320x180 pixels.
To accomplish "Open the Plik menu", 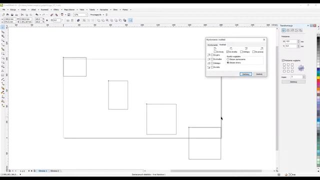I will pos(3,9).
